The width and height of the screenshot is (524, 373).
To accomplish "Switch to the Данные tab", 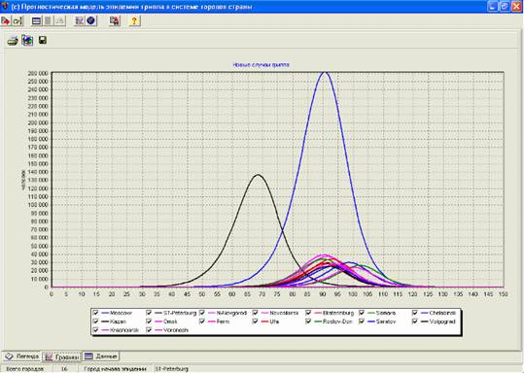I will coord(101,356).
